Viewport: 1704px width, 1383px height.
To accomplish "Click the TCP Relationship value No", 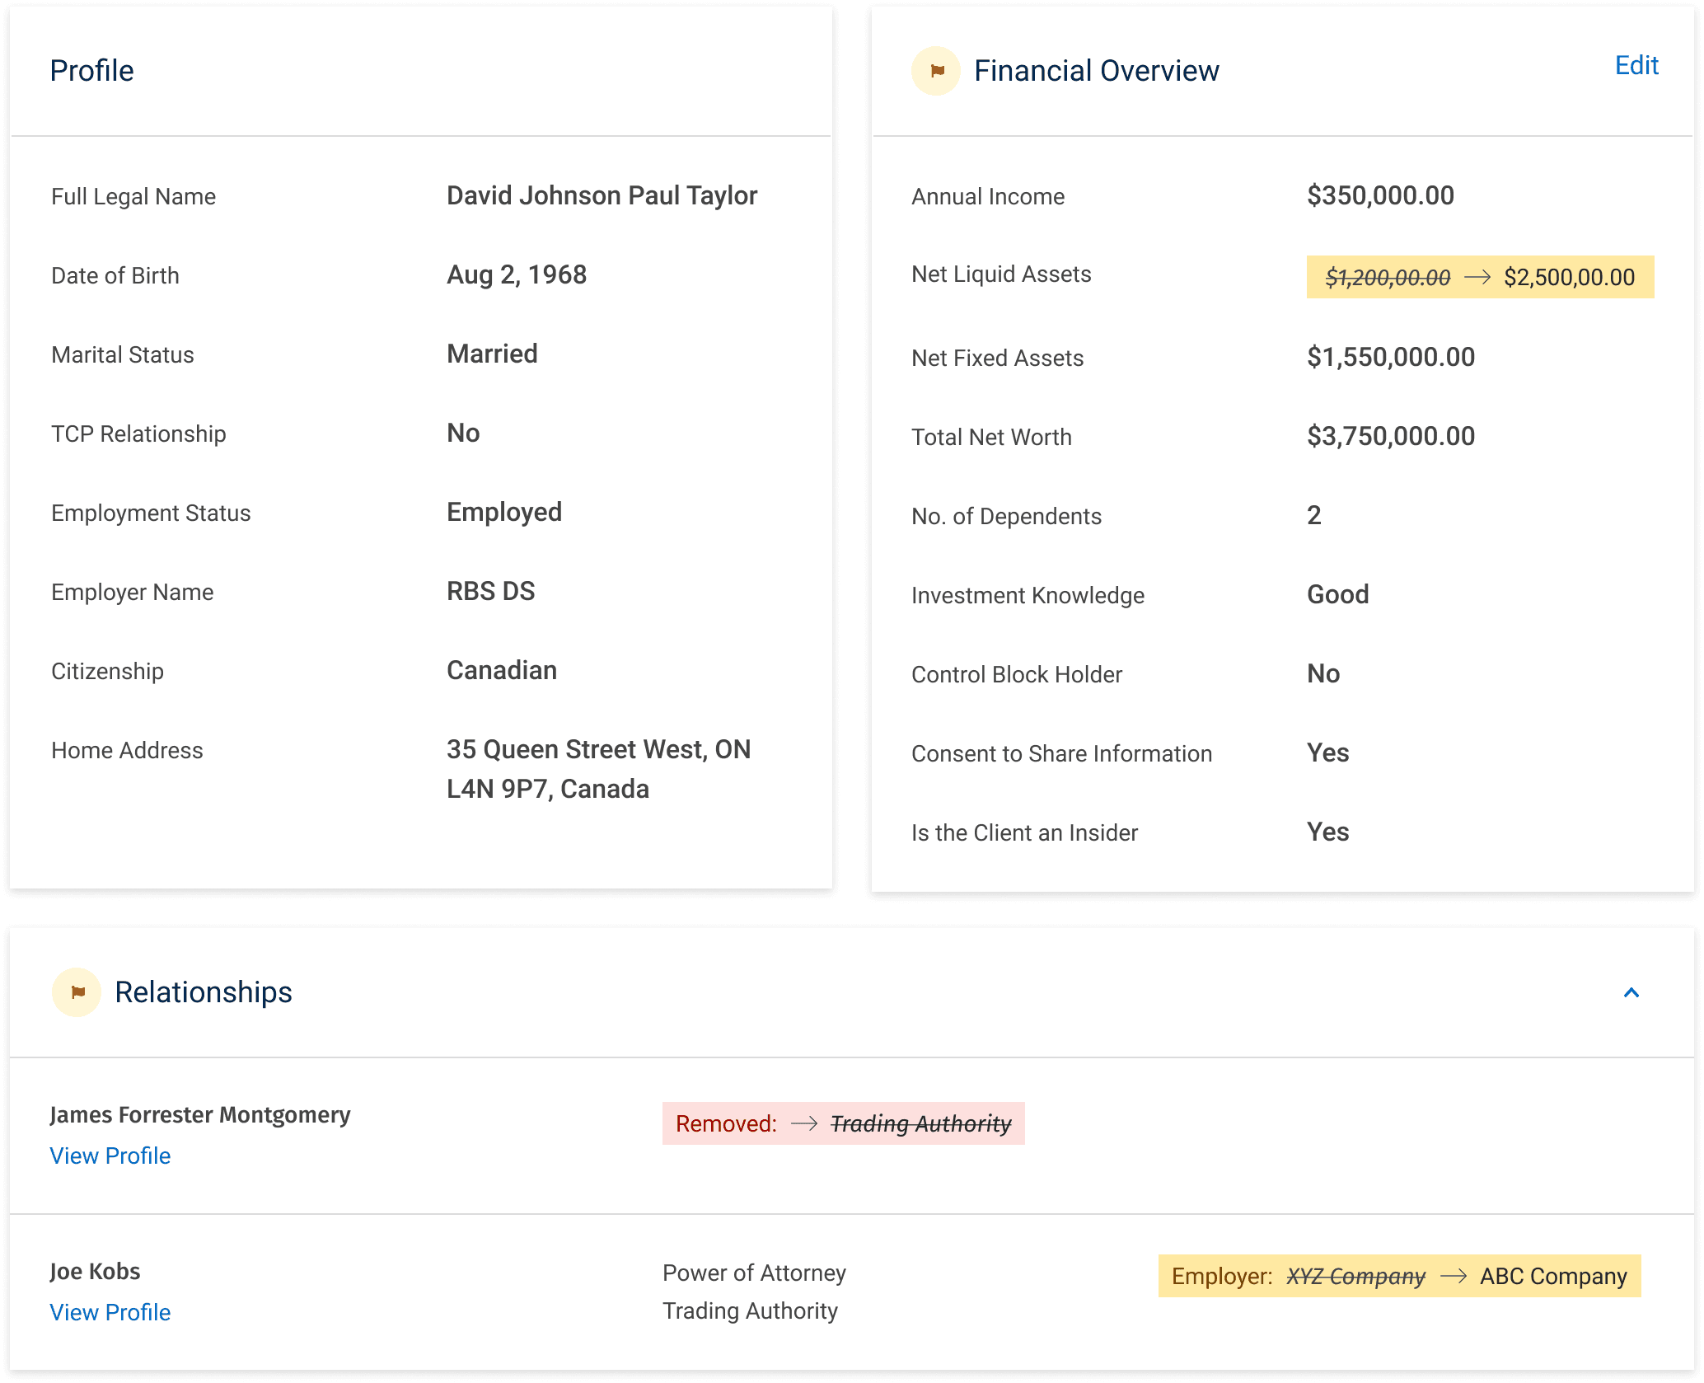I will [463, 433].
